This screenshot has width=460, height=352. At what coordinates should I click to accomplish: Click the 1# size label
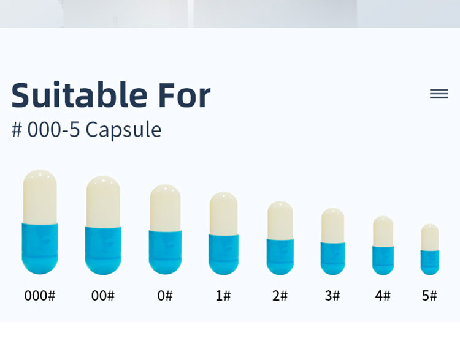click(223, 296)
